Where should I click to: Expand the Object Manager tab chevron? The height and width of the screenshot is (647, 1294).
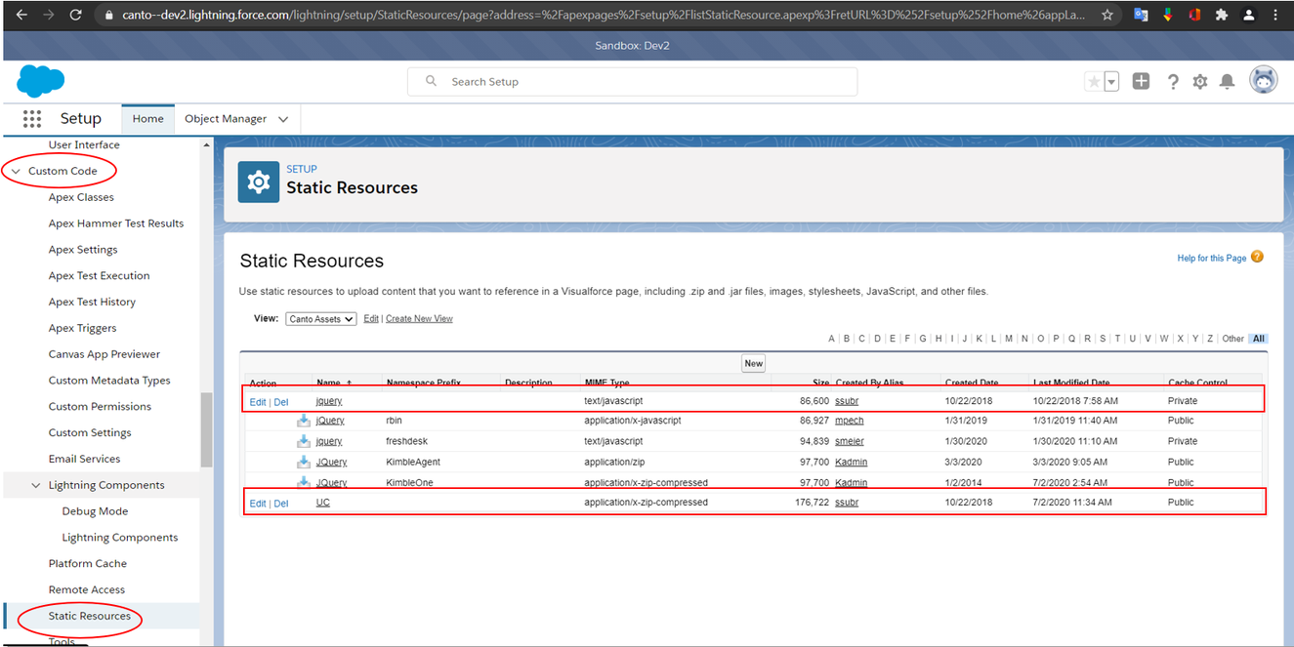tap(283, 119)
